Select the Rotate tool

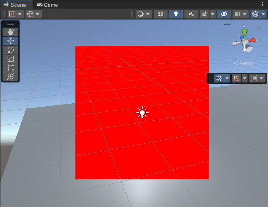tap(11, 50)
